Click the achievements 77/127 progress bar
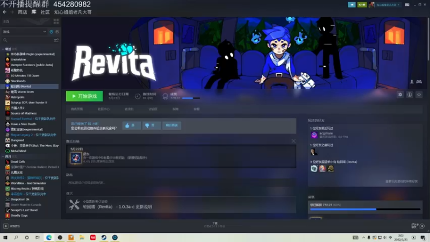The height and width of the screenshot is (242, 430). tap(365, 209)
